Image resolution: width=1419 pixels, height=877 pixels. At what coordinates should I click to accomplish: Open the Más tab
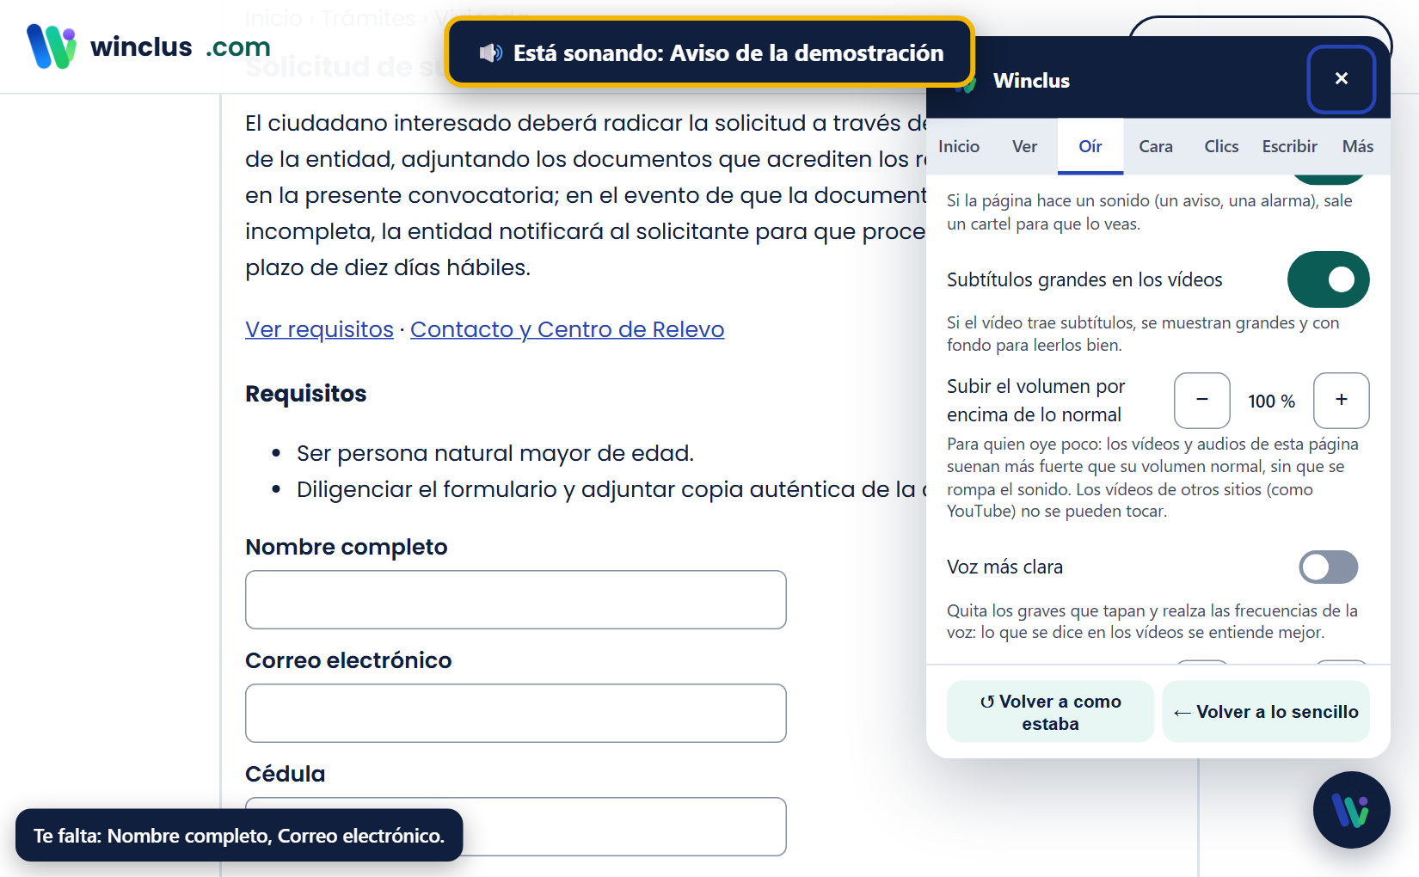(x=1357, y=146)
